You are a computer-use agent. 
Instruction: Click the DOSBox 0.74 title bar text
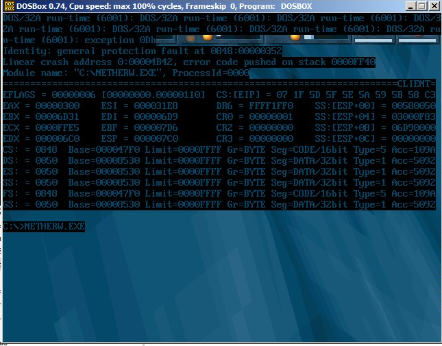click(164, 6)
